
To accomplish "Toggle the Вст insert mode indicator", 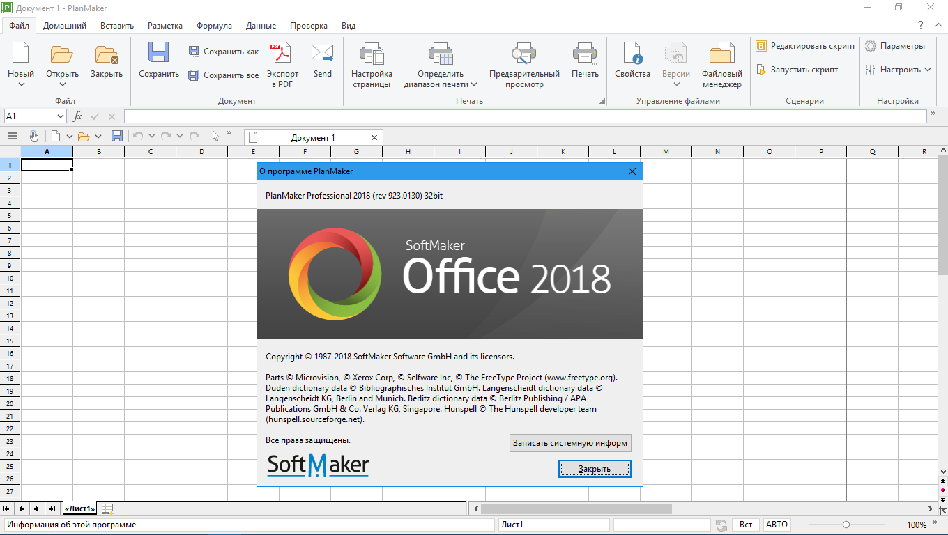I will [x=746, y=525].
